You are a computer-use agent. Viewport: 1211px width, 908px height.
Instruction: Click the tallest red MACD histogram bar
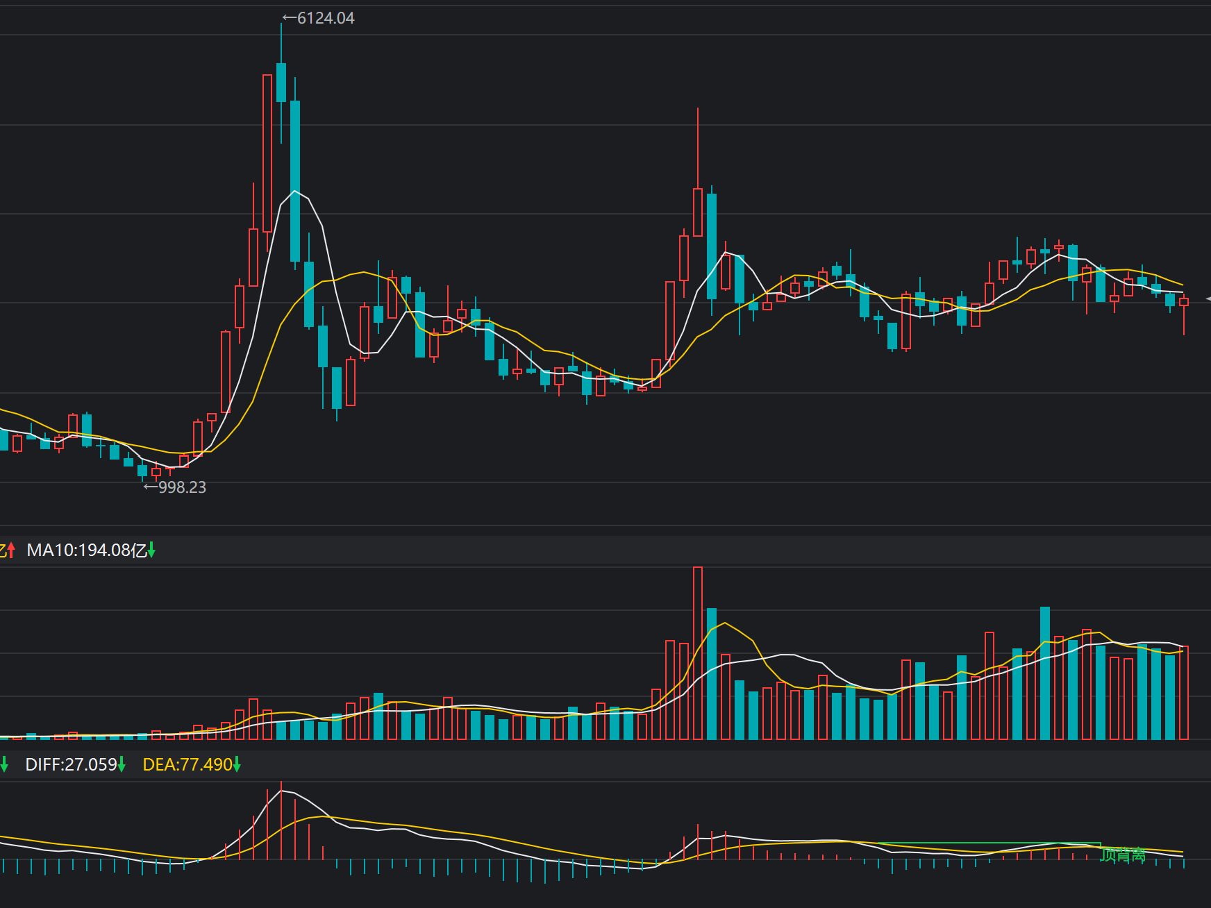tap(281, 821)
